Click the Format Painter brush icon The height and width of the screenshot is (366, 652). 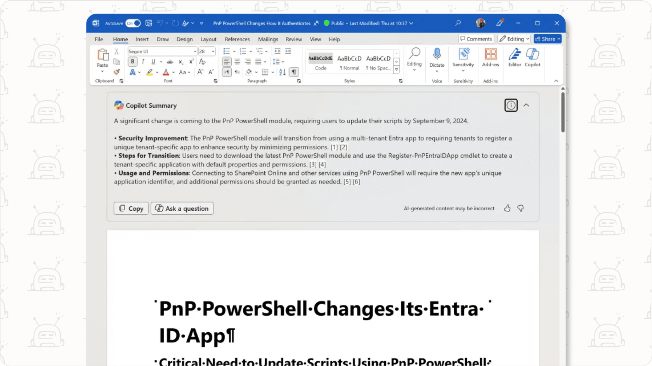(x=116, y=72)
